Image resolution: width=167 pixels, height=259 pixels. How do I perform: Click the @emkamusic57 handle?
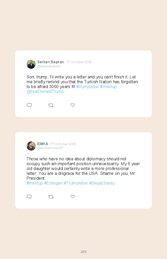[50, 148]
